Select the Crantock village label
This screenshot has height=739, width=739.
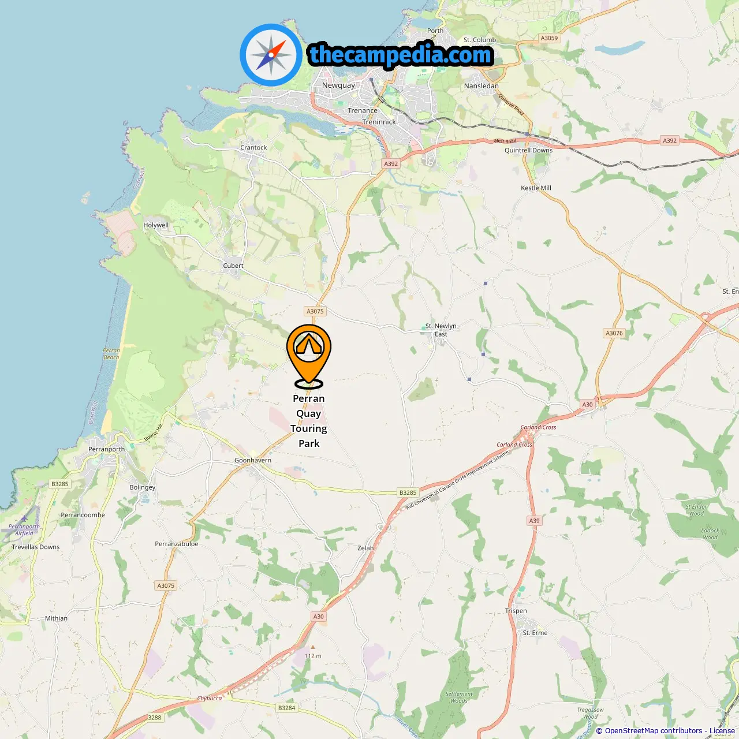coord(253,147)
